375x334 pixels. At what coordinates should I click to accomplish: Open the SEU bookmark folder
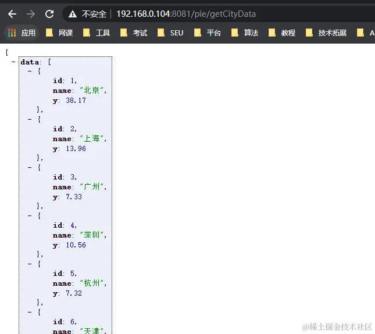click(170, 33)
